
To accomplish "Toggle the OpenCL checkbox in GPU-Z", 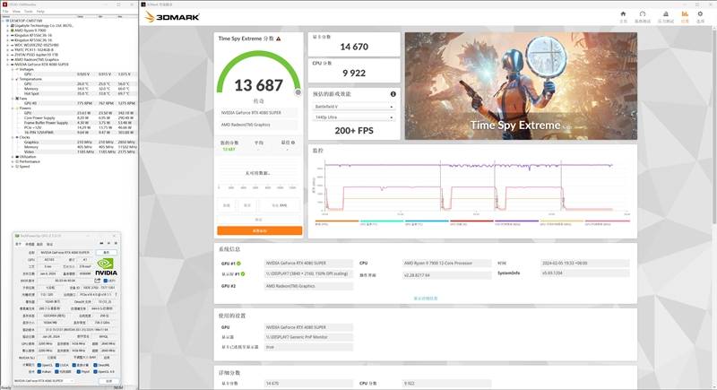I will coord(39,365).
